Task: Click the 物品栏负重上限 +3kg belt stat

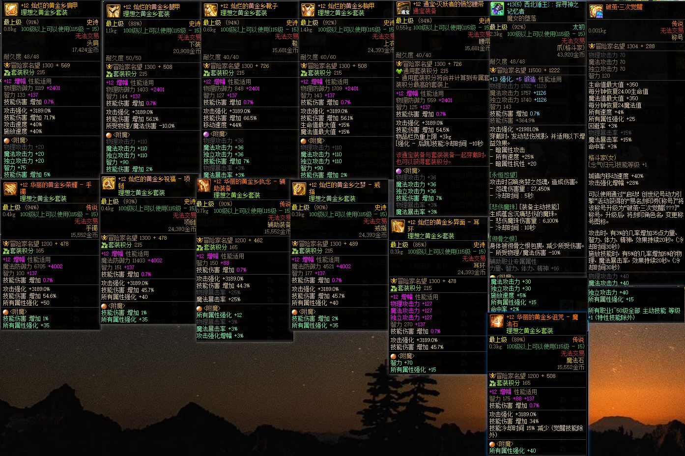Action: [424, 137]
